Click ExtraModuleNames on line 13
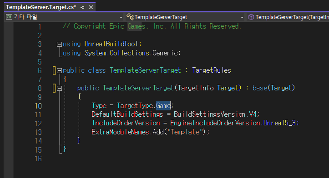This screenshot has height=178, width=329. (120, 132)
